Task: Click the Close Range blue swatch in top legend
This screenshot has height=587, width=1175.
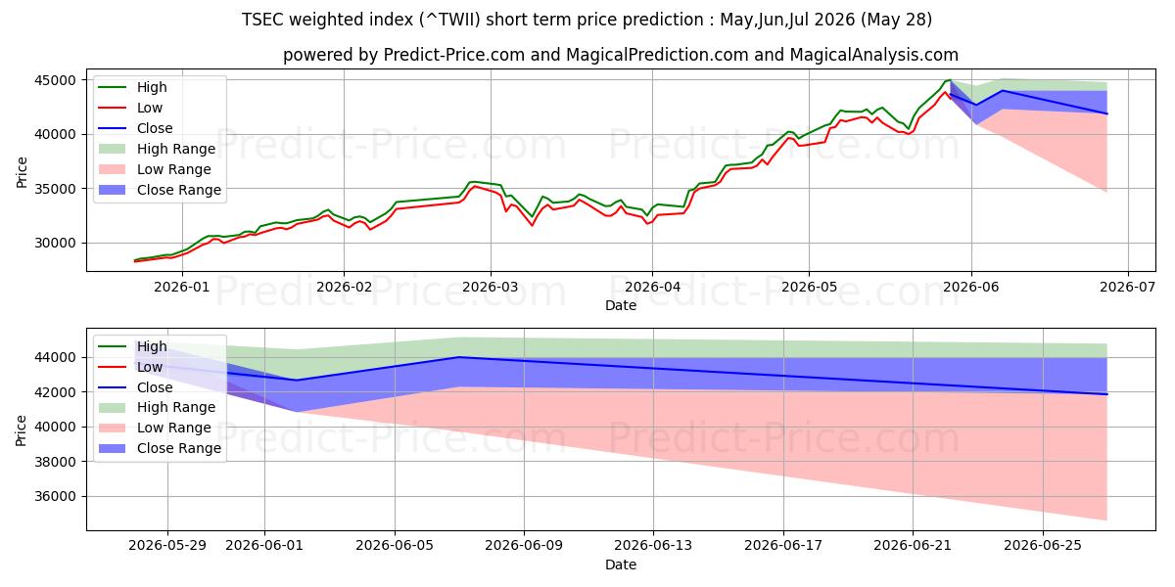Action: point(115,190)
